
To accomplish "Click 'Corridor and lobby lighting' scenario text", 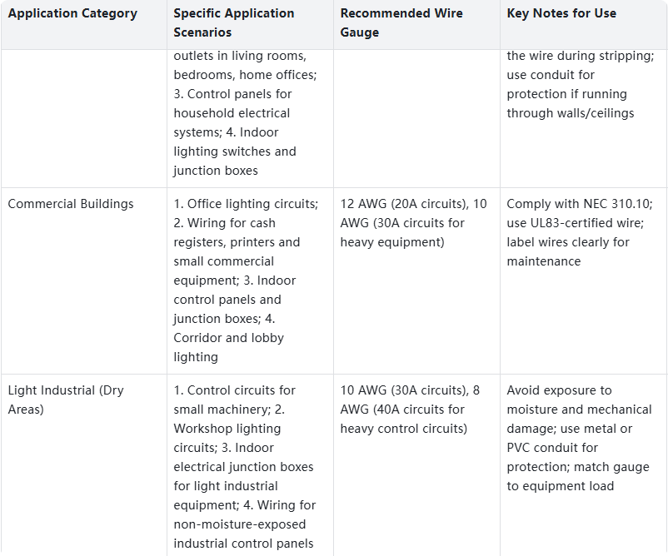I will [x=228, y=347].
